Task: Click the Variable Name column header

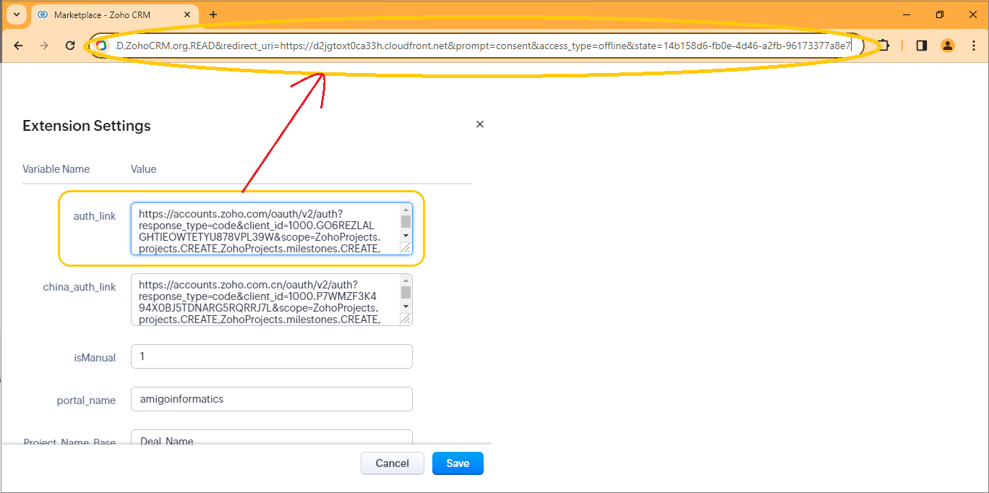Action: [x=56, y=169]
